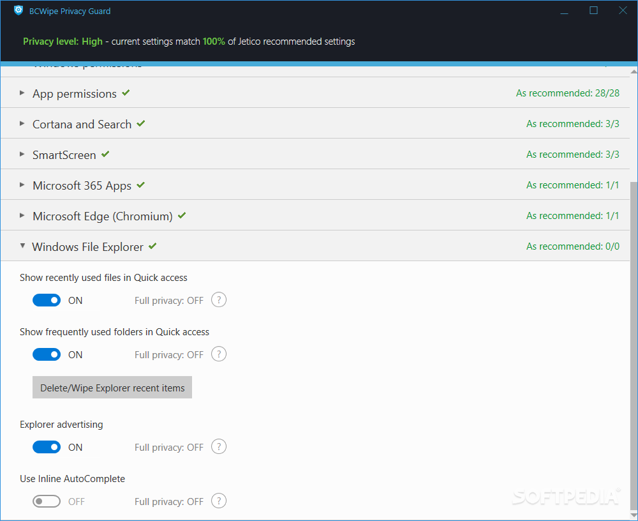Expand the Cortana and Search section arrow
This screenshot has height=521, width=638.
pos(22,123)
